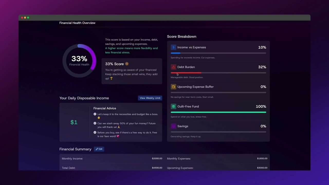This screenshot has width=329, height=185.
Task: Click the Monthly Income $2000.00 amount
Action: pyautogui.click(x=157, y=159)
